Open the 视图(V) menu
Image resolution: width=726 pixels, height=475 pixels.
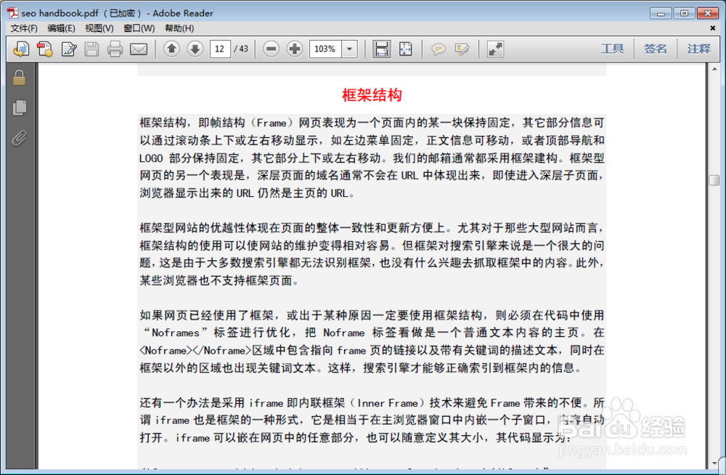point(99,28)
